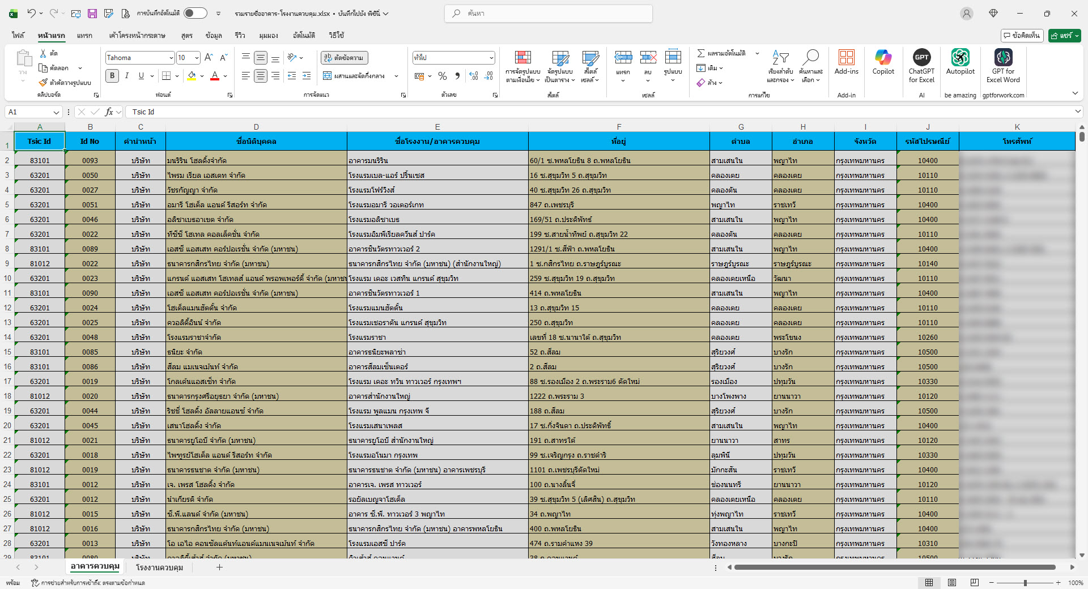
Task: Expand the number format combo box
Action: coord(491,58)
